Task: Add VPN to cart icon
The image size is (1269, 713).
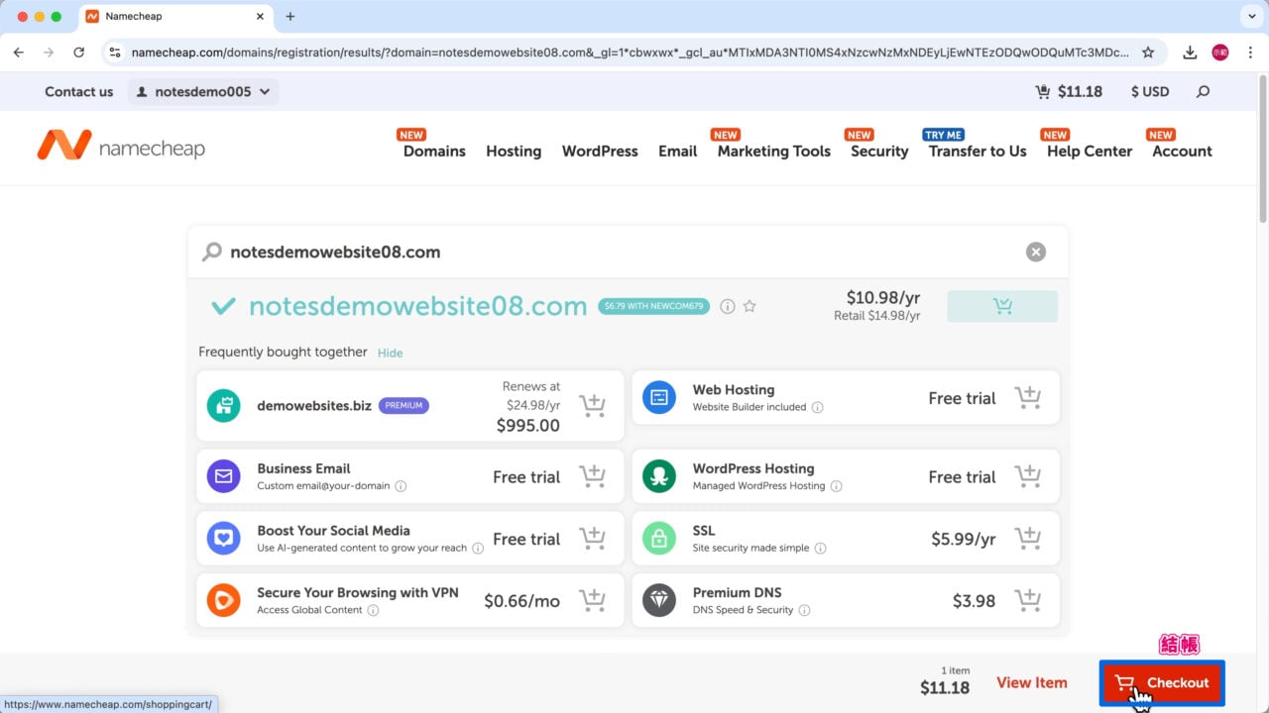Action: [592, 601]
